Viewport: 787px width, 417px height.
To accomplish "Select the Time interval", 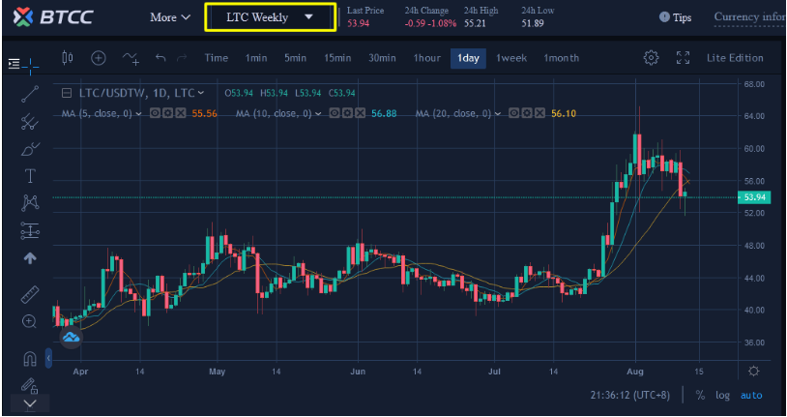I will 217,58.
